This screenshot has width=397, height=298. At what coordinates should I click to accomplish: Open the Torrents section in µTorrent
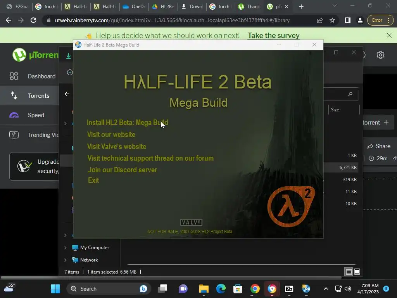(29, 95)
